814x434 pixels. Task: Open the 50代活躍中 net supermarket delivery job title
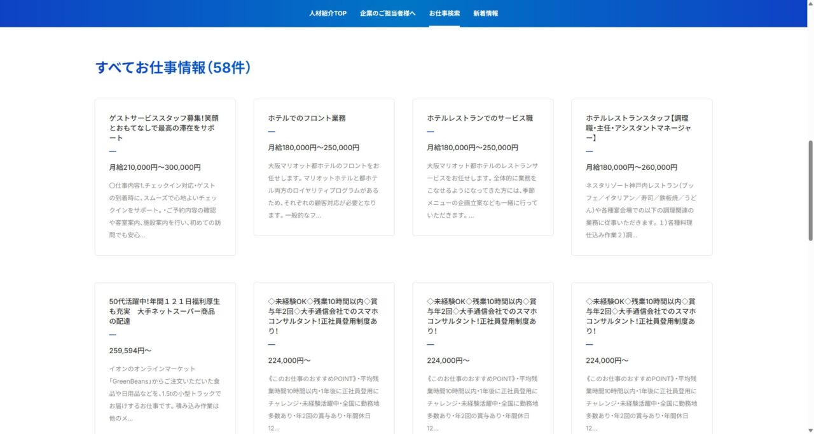(164, 311)
